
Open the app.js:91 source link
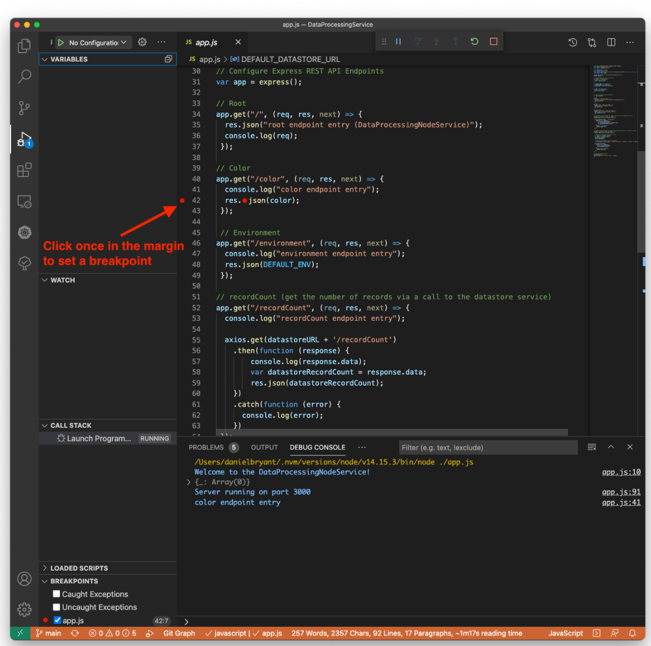click(621, 492)
